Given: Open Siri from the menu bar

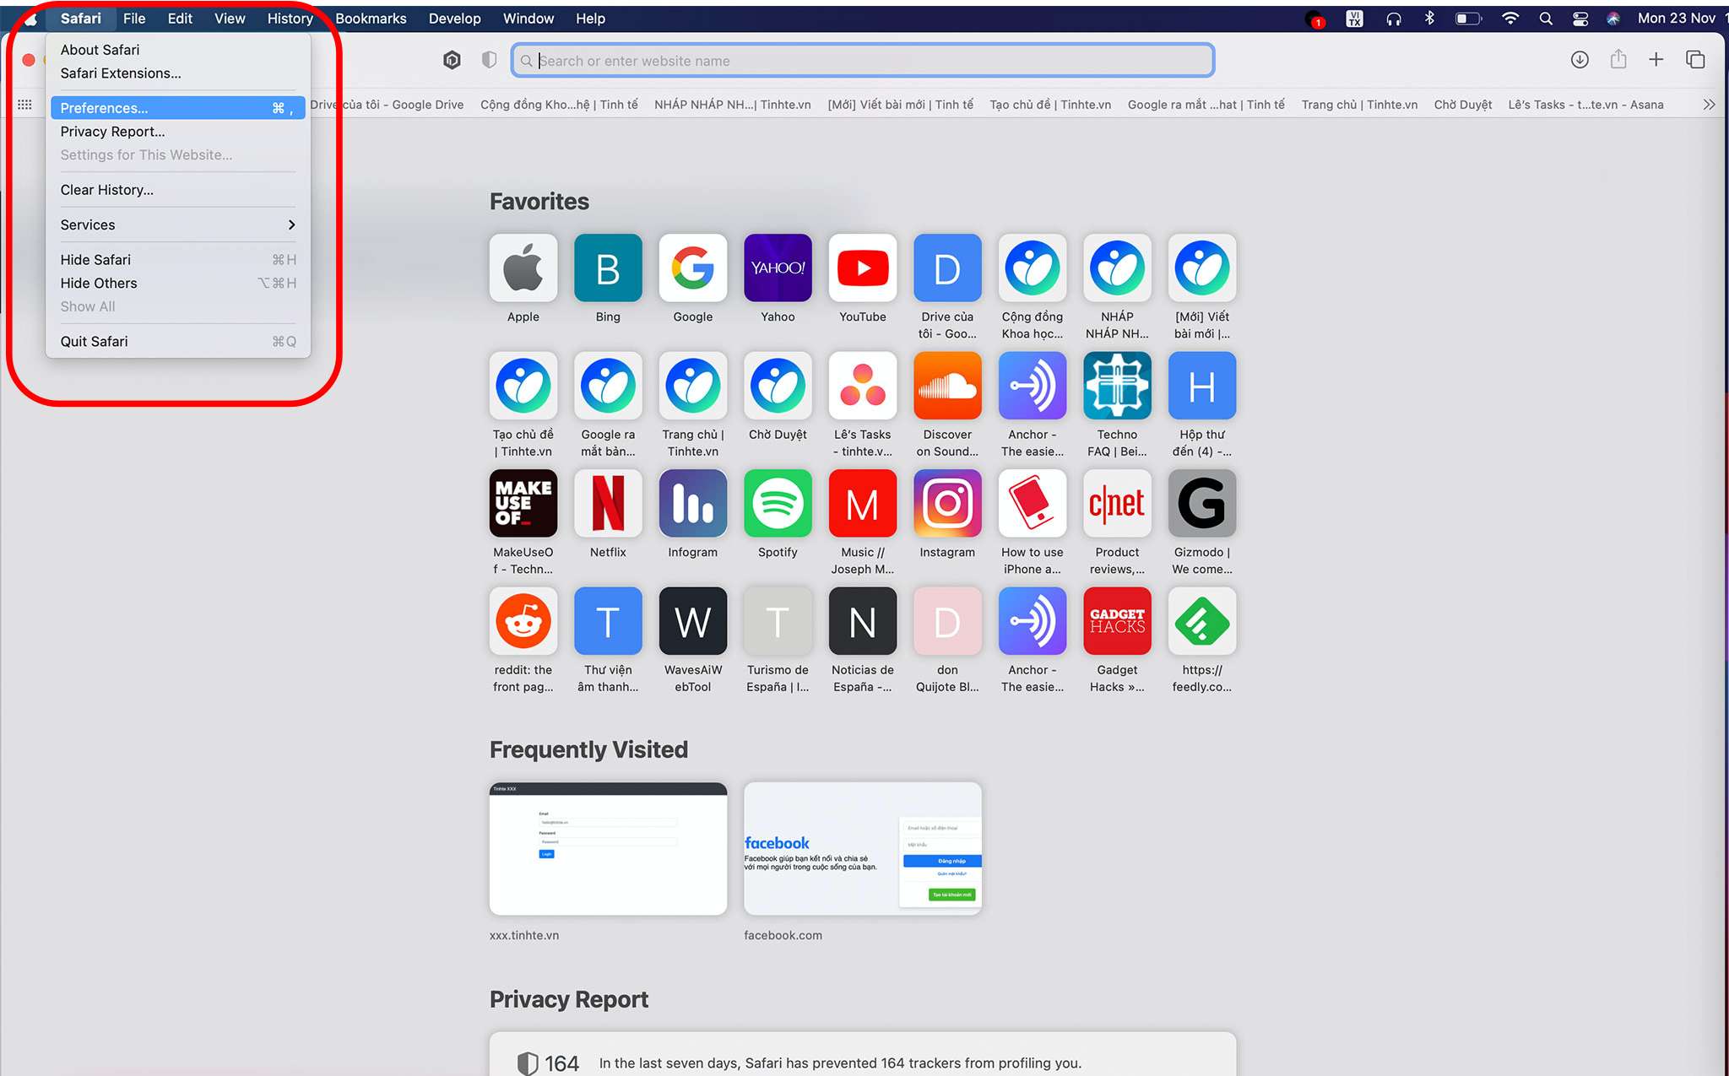Looking at the screenshot, I should tap(1613, 19).
